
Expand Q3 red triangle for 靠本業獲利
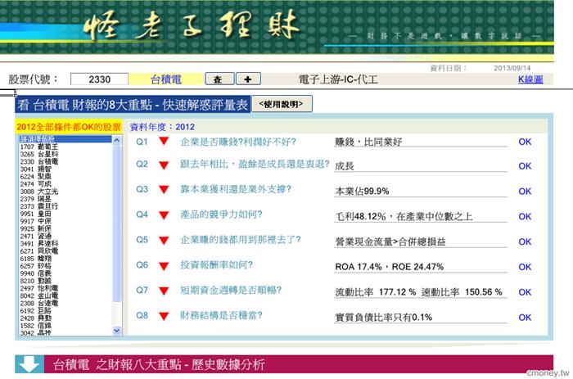point(164,190)
